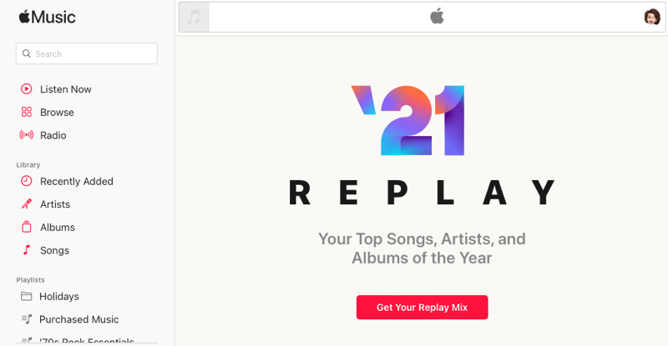The height and width of the screenshot is (346, 668).
Task: Click the '21 Replay colorful artwork
Action: click(408, 120)
